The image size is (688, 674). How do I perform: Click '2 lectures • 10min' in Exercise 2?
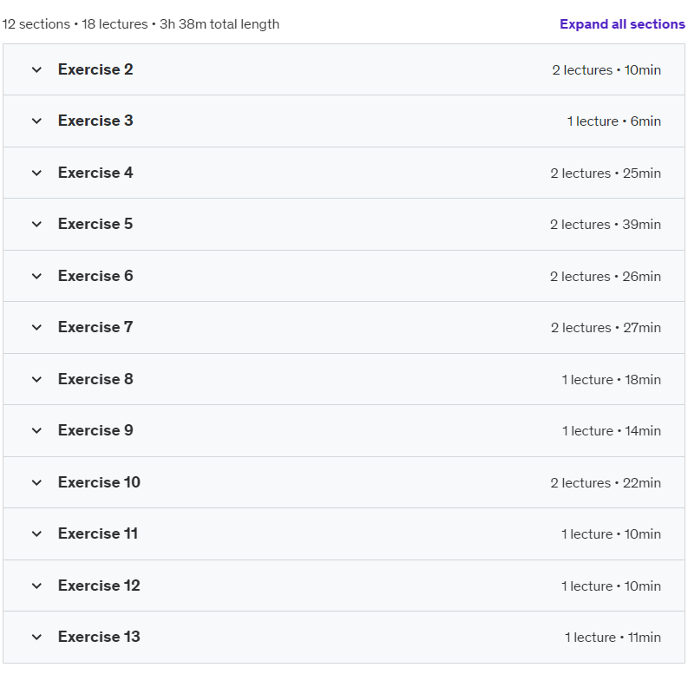(606, 70)
